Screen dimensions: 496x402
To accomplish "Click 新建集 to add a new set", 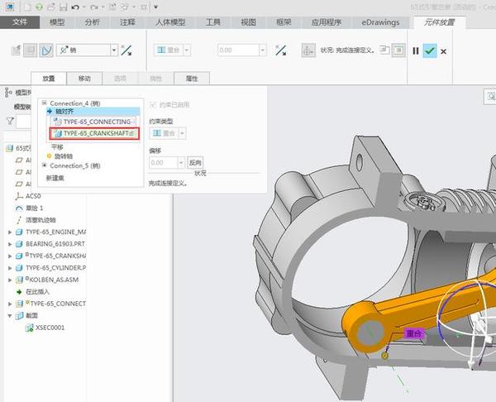I will [x=57, y=177].
